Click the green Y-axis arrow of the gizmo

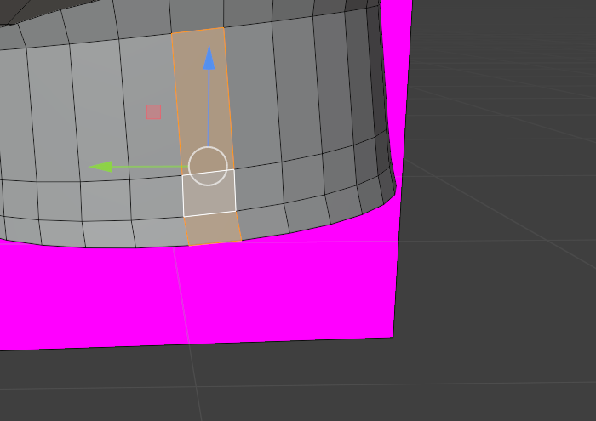pyautogui.click(x=101, y=166)
